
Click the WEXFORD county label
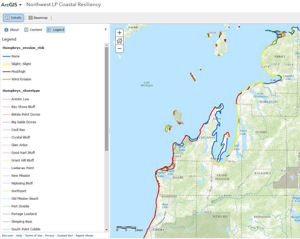(220, 217)
